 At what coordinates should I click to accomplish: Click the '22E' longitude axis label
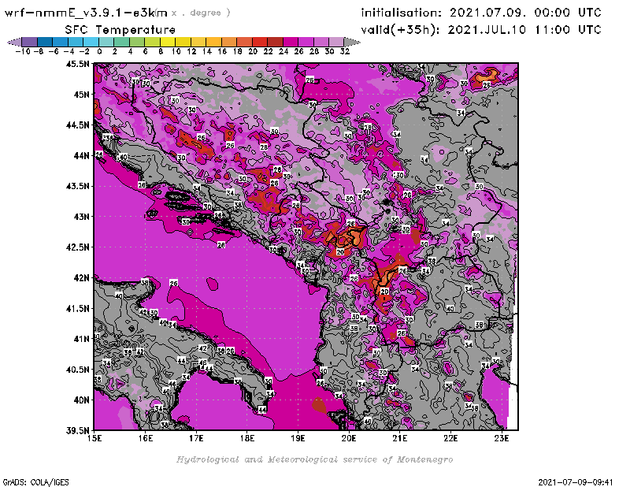[x=450, y=438]
